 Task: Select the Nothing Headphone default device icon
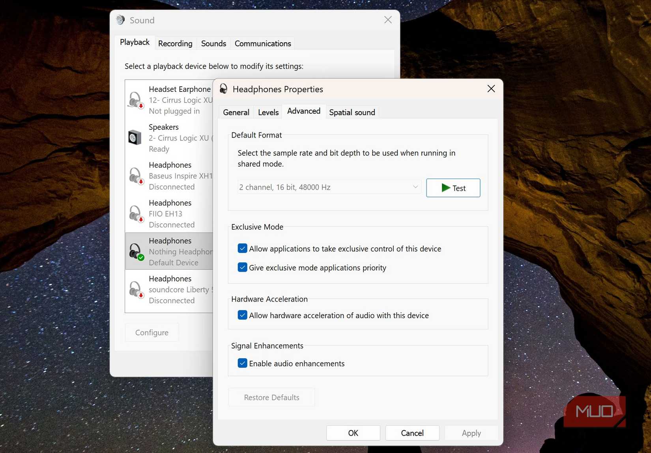(136, 252)
